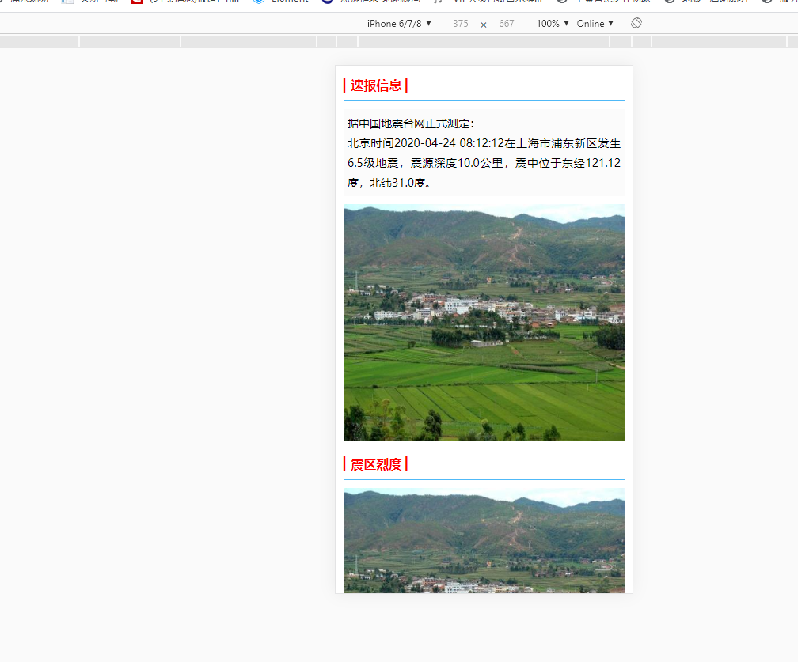Image resolution: width=798 pixels, height=662 pixels.
Task: Open the 100% zoom dropdown
Action: (553, 24)
